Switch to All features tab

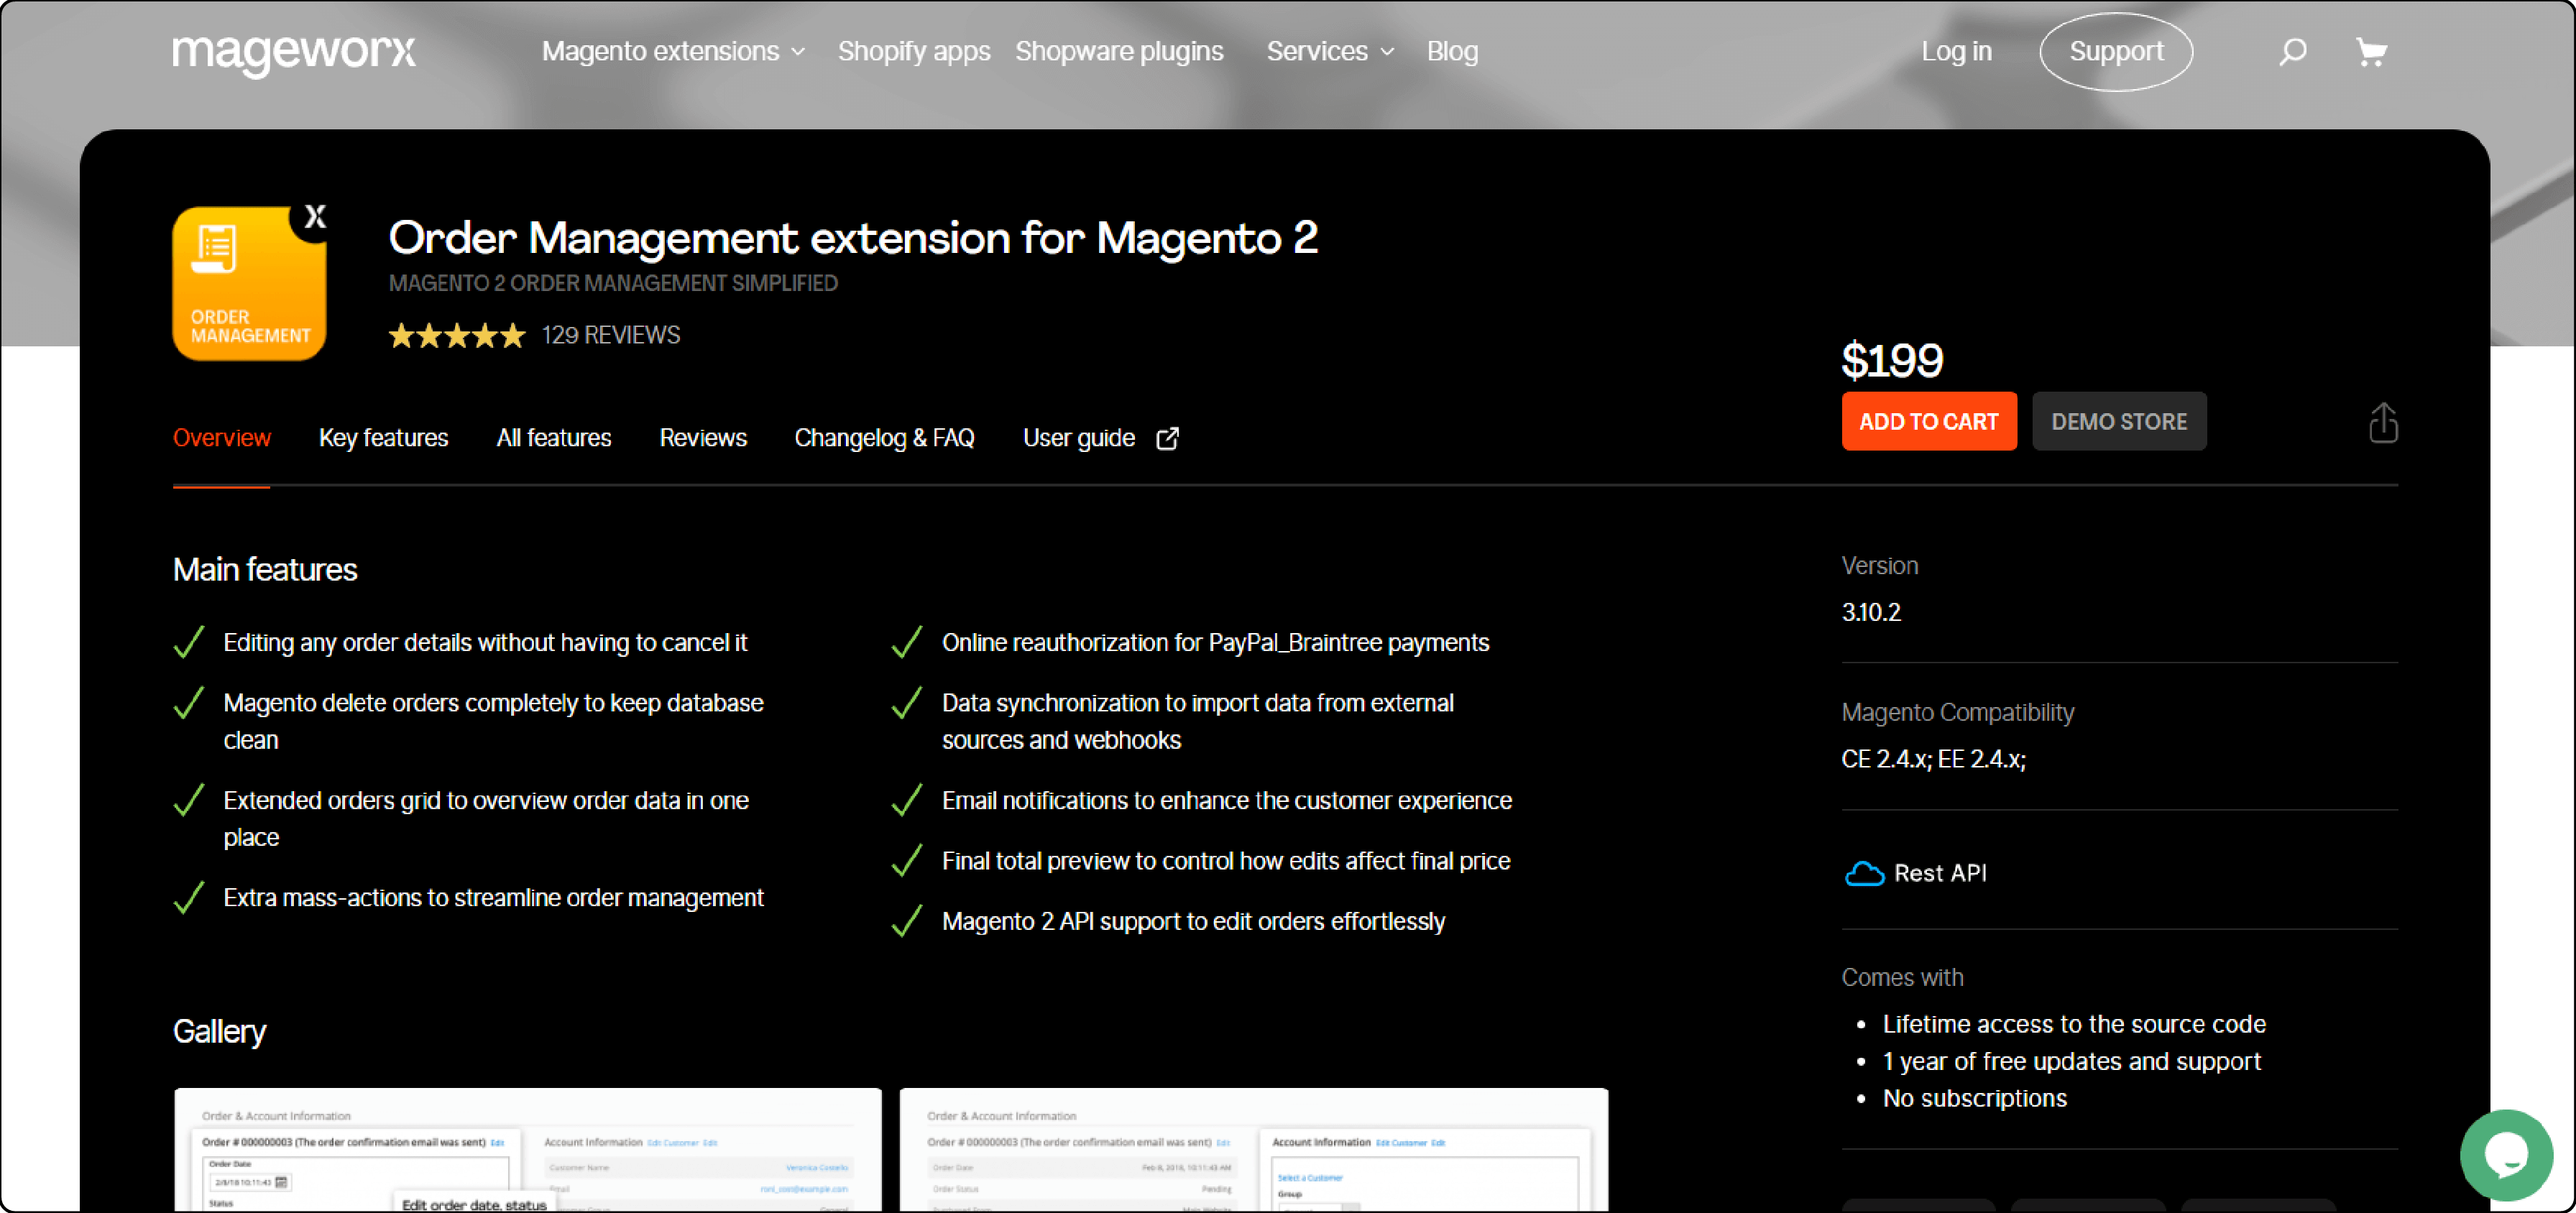coord(553,438)
